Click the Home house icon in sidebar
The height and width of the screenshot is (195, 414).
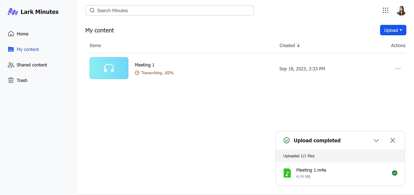11,34
